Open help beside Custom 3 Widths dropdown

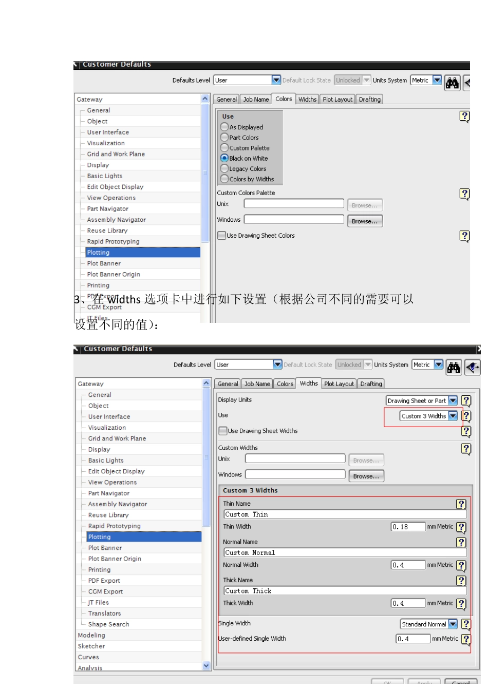tap(466, 416)
